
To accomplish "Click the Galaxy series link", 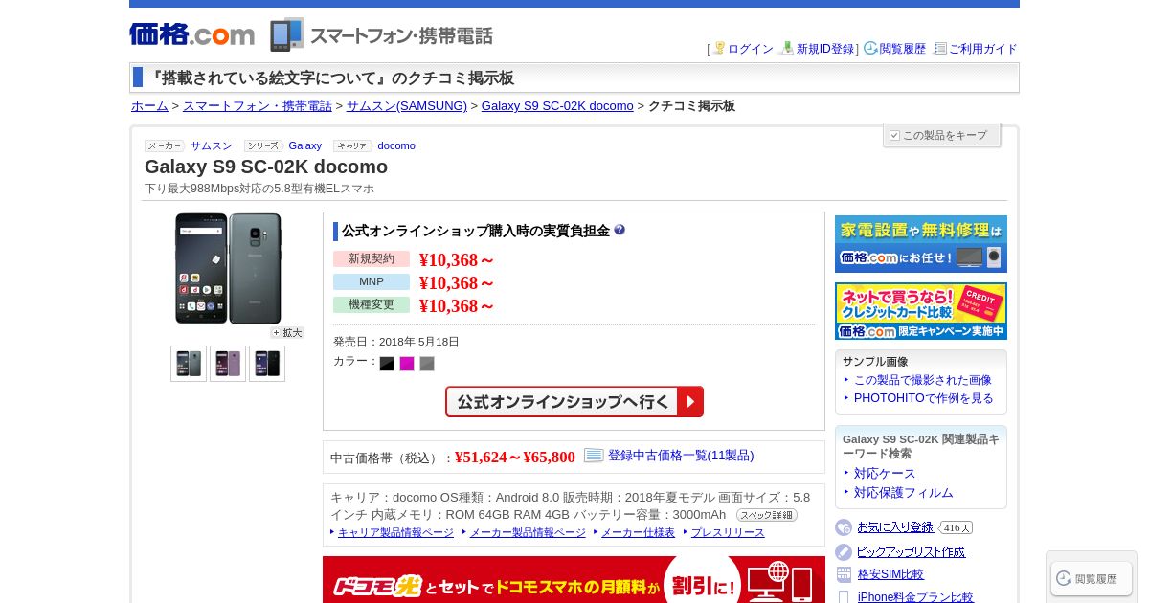I will pyautogui.click(x=305, y=145).
